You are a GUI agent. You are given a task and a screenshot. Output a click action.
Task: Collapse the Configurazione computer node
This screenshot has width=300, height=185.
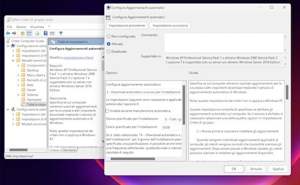(8, 46)
